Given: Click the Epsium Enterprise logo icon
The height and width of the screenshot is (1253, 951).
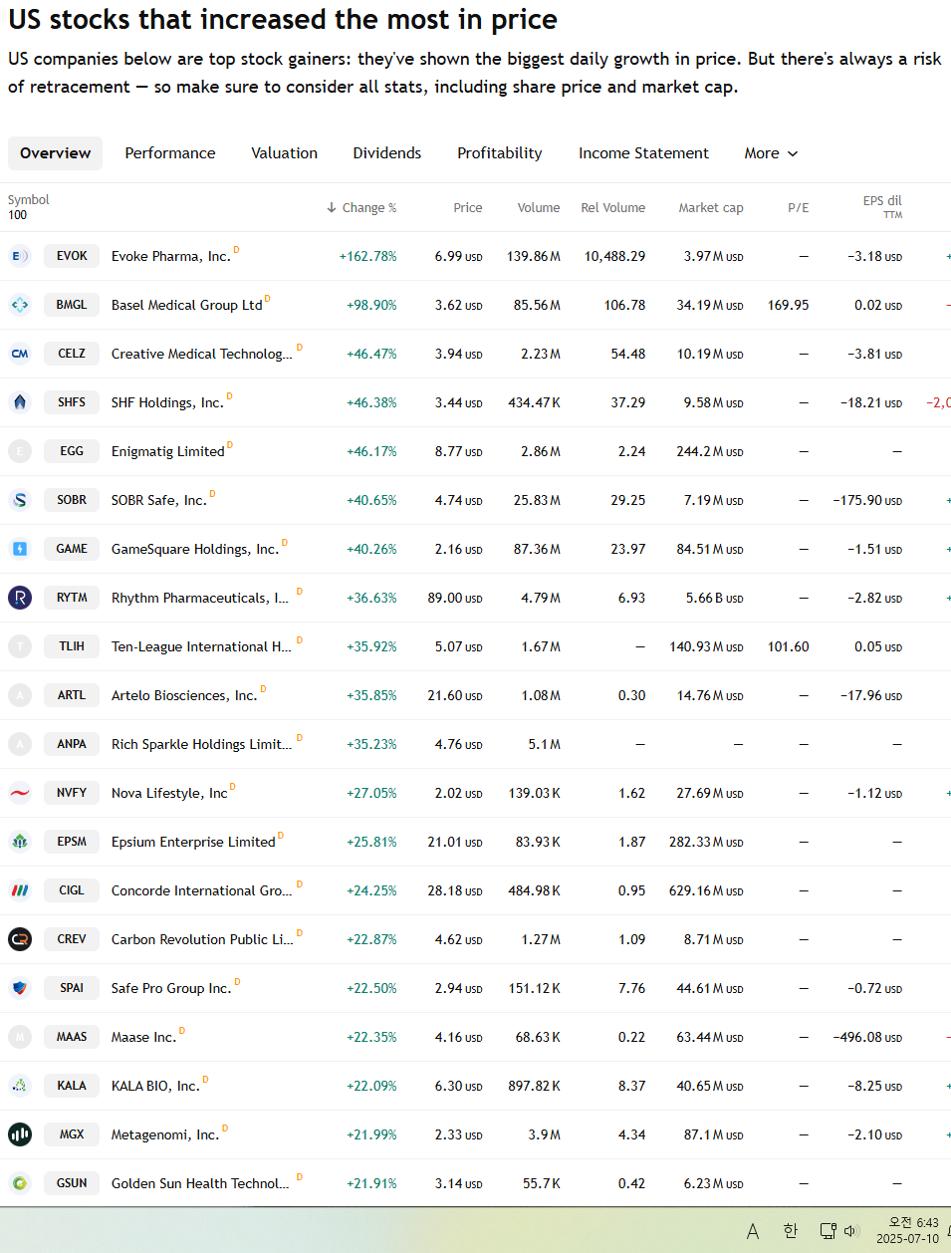Looking at the screenshot, I should coord(20,842).
